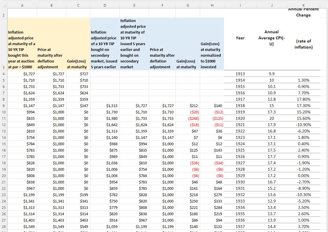This screenshot has width=328, height=232.
Task: Select column H header
Action: (212, 5)
